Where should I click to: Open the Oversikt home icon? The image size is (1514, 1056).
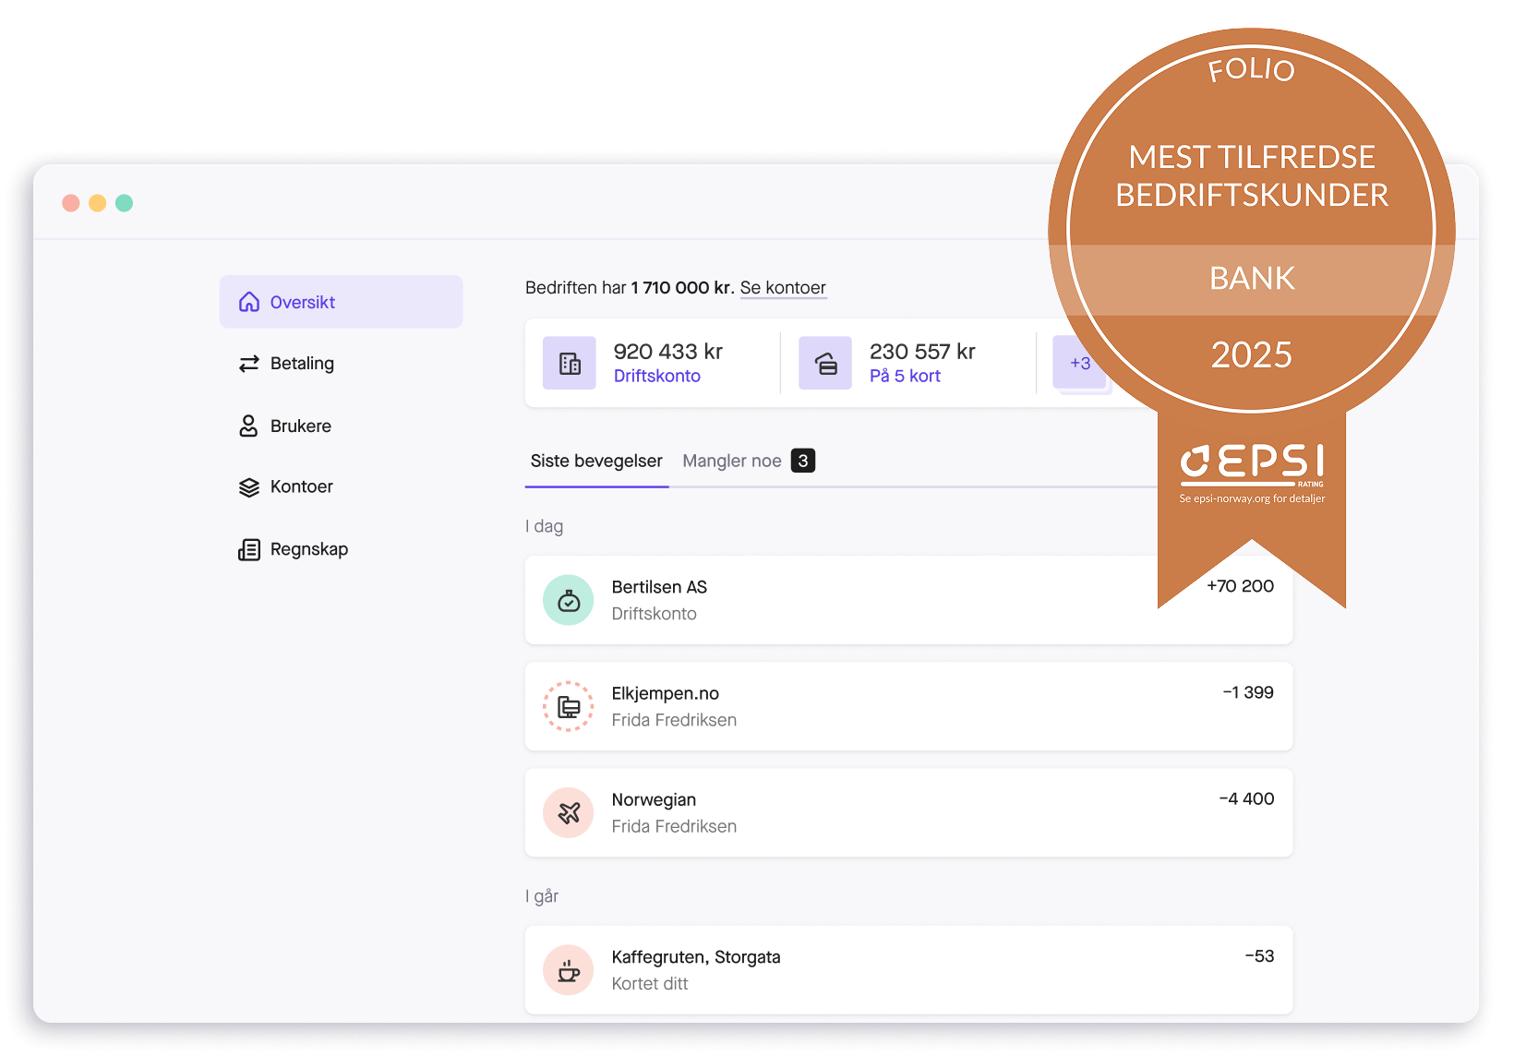249,302
